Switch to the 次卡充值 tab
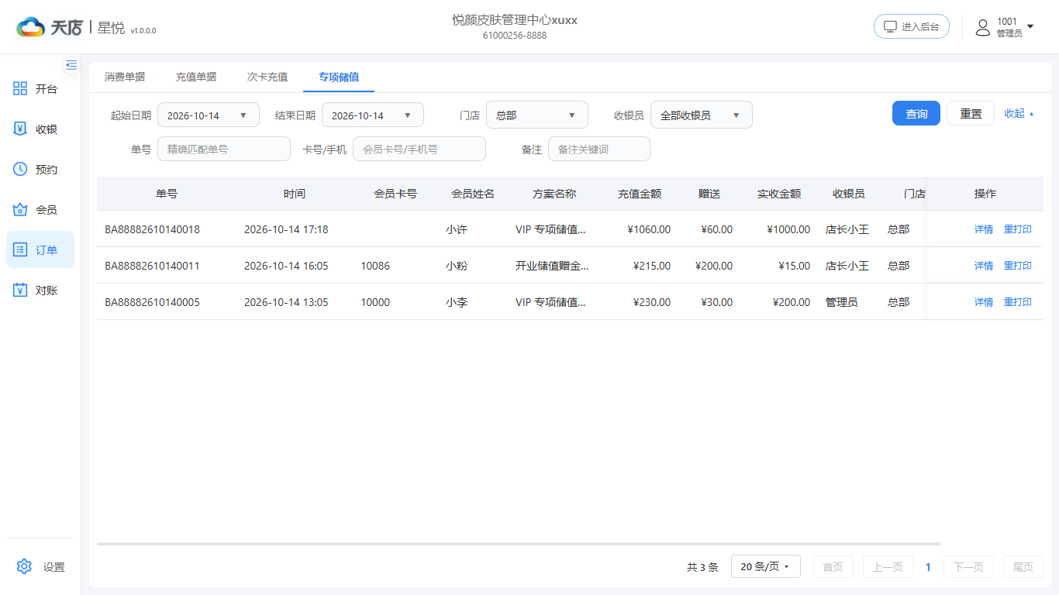 point(267,77)
